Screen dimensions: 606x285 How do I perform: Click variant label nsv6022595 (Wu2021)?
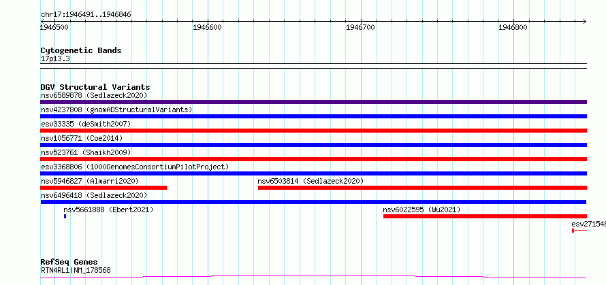click(x=421, y=209)
